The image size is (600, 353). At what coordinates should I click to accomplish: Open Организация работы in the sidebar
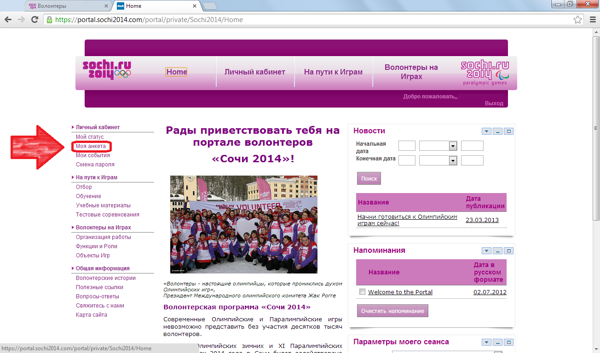click(x=104, y=237)
